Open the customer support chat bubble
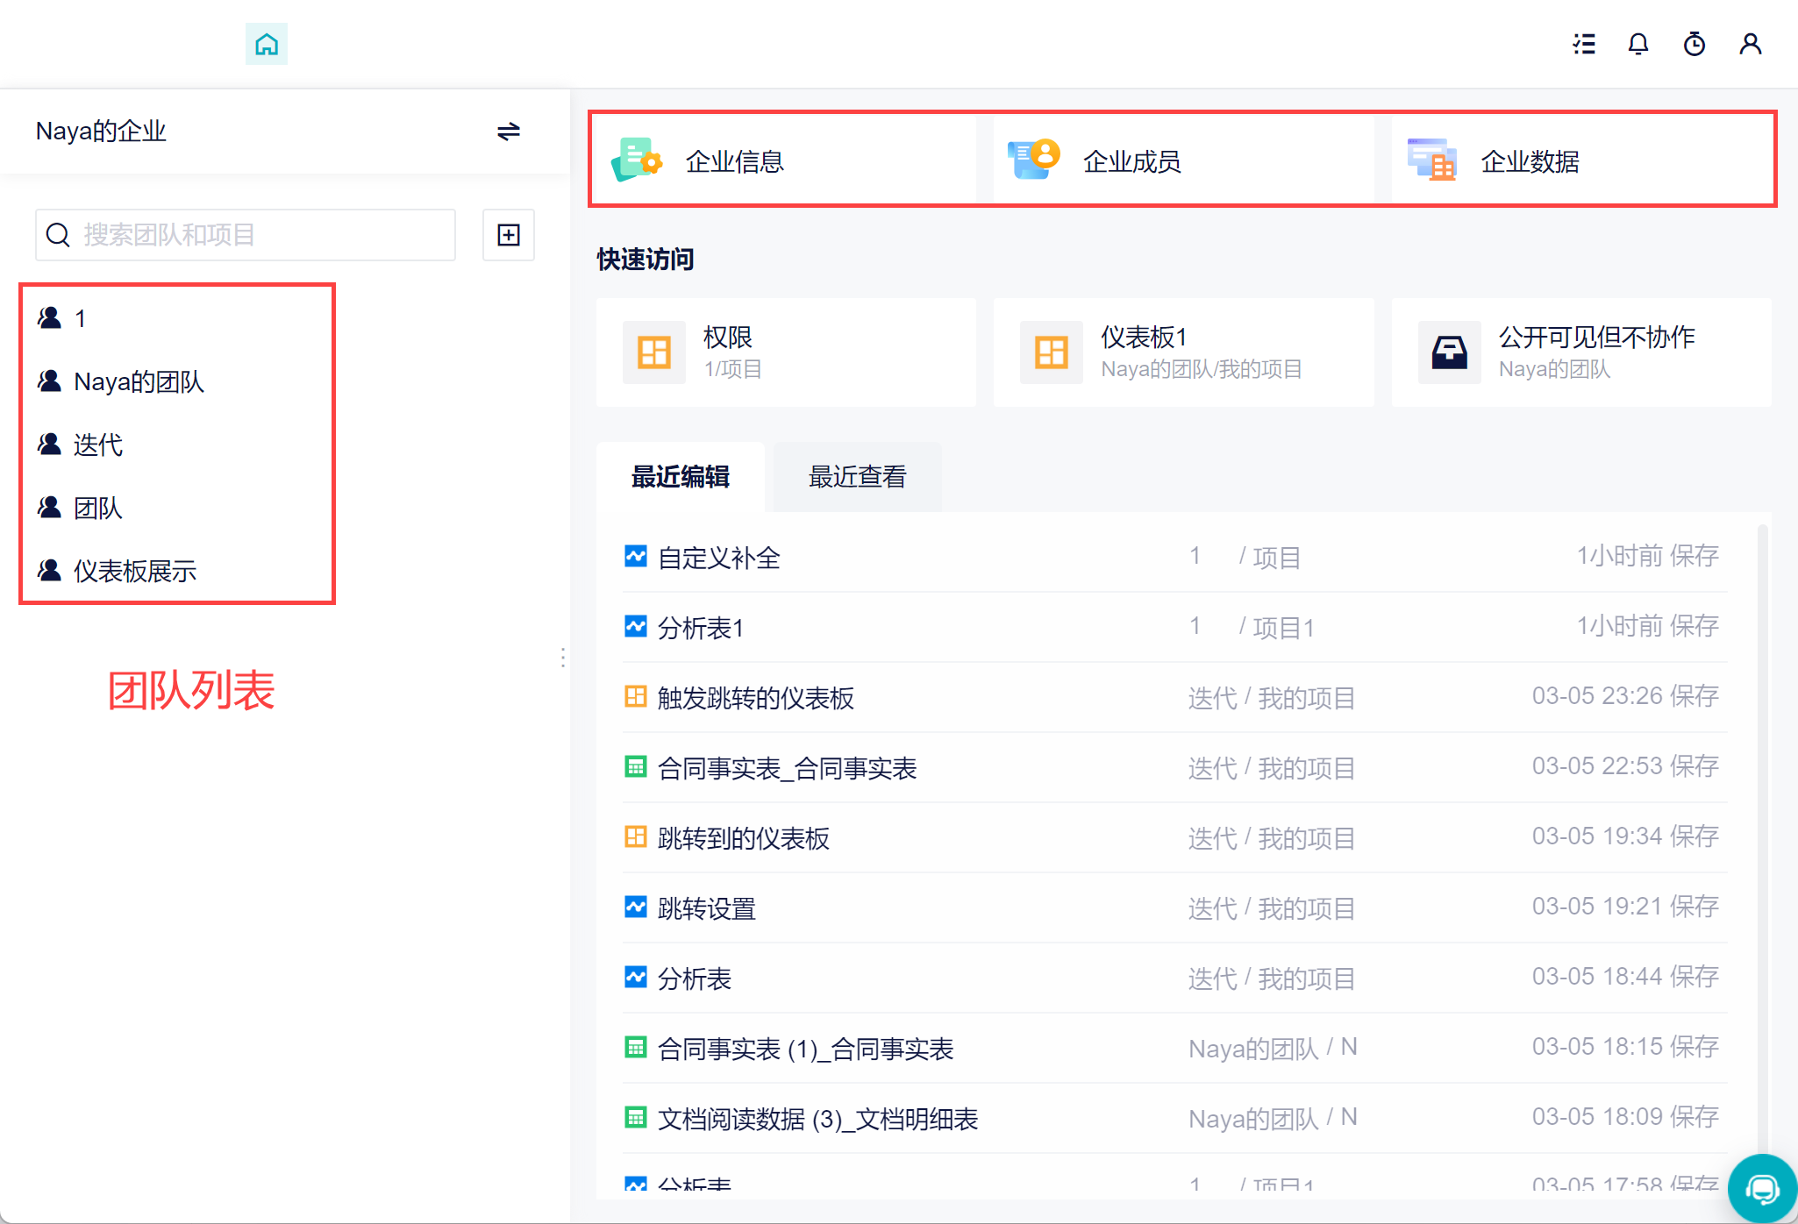This screenshot has width=1798, height=1224. [x=1761, y=1189]
